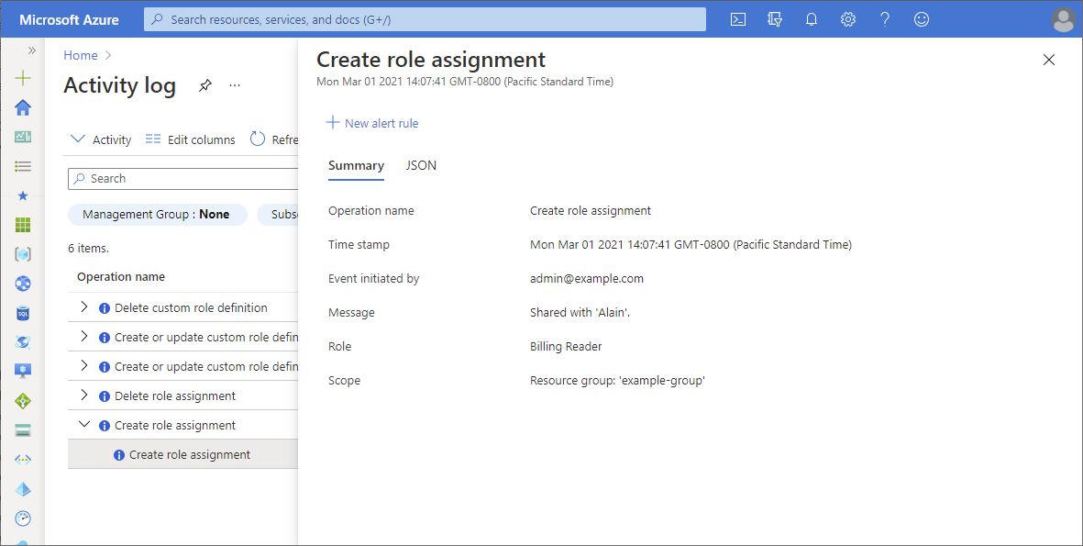
Task: Collapse the Create role assignment entry
Action: coord(83,424)
